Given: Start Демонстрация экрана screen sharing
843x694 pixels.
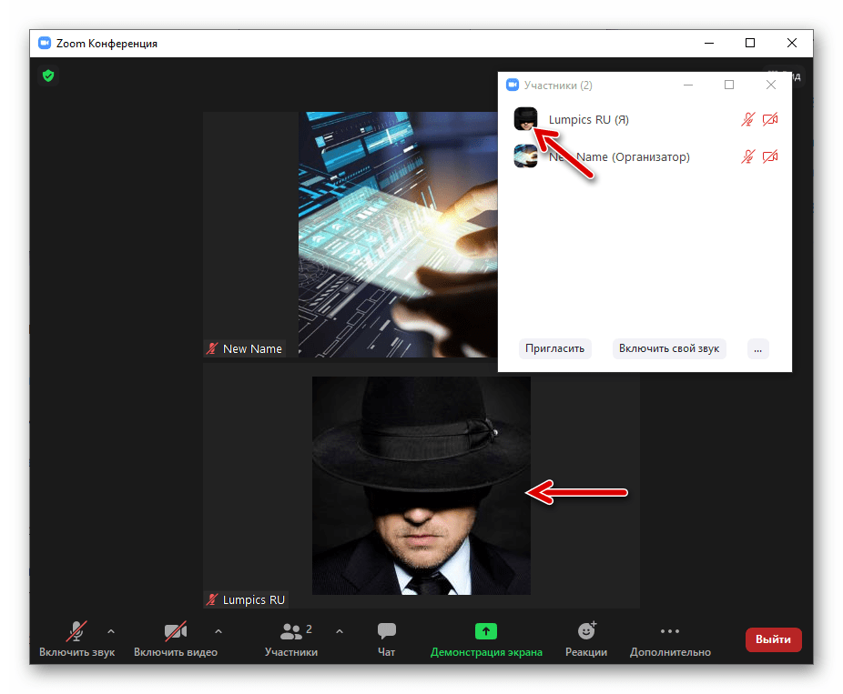Looking at the screenshot, I should [x=486, y=639].
